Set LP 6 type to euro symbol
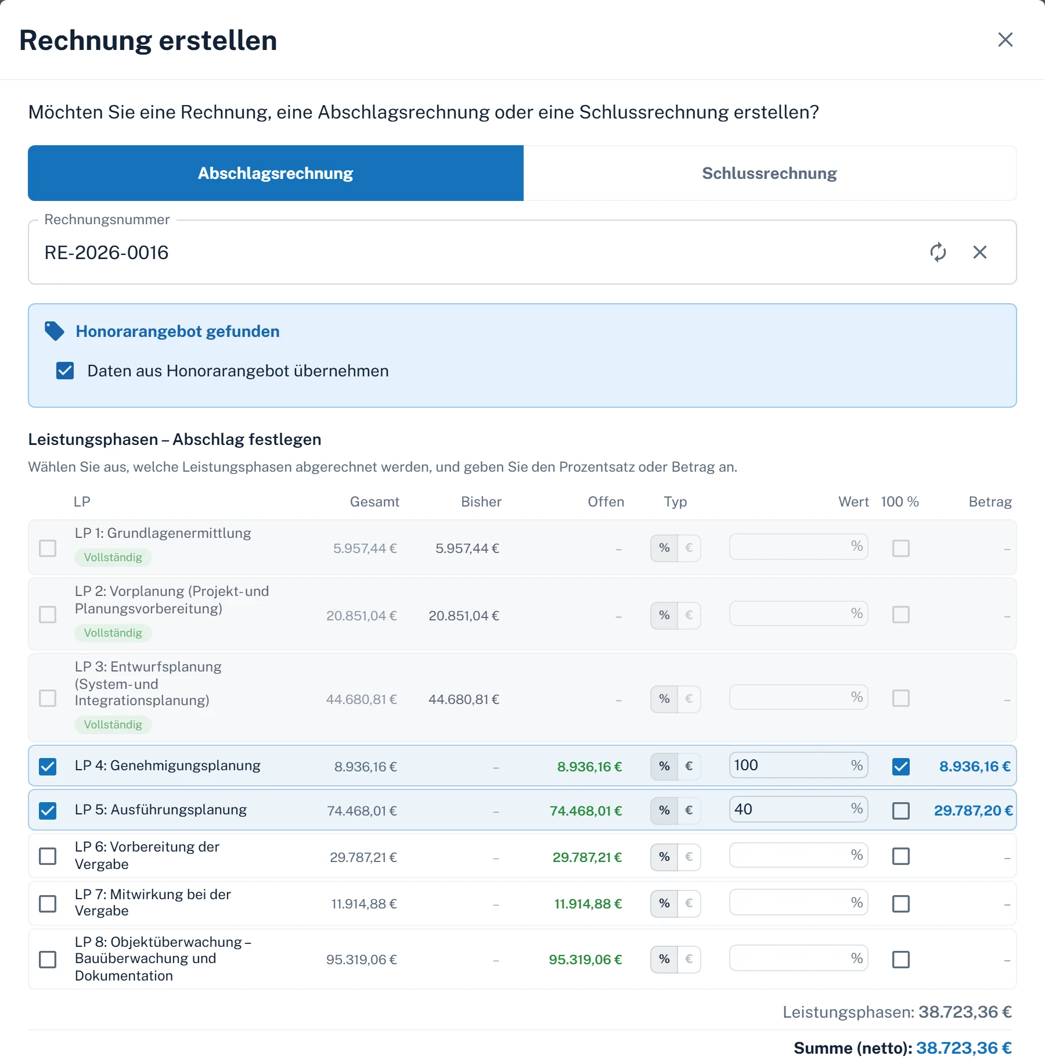 [689, 857]
